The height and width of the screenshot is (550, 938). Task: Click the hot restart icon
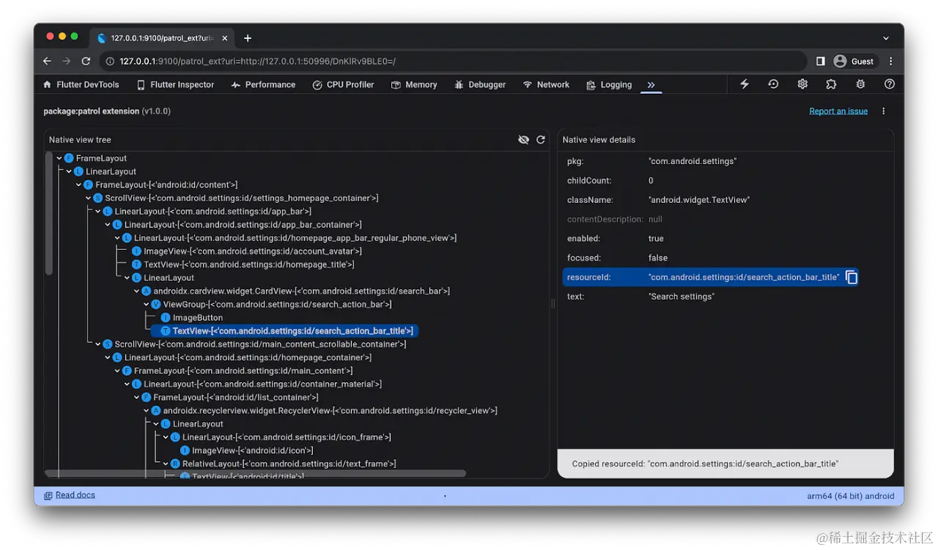coord(773,84)
